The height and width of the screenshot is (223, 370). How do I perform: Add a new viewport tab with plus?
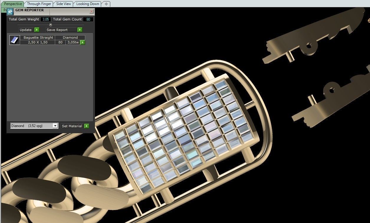click(x=106, y=4)
